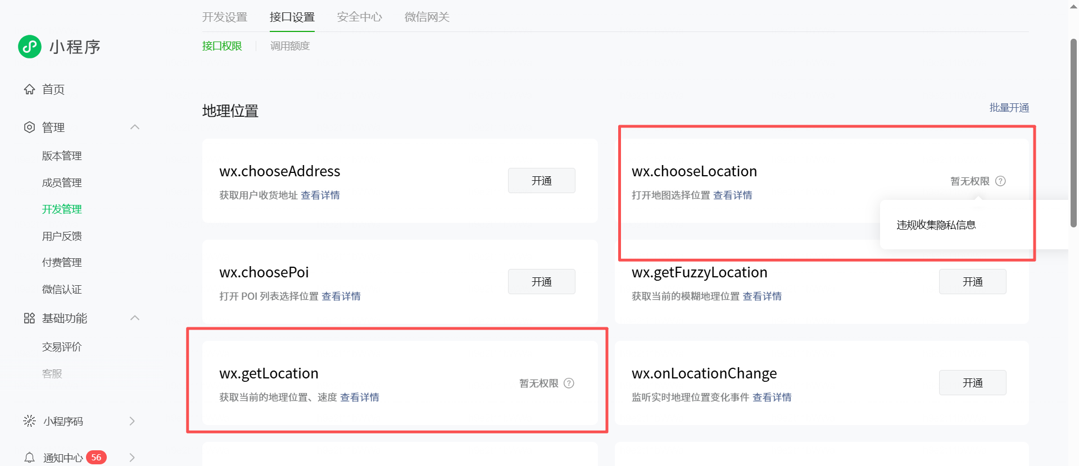
Task: Click the notification bell icon
Action: click(x=29, y=458)
